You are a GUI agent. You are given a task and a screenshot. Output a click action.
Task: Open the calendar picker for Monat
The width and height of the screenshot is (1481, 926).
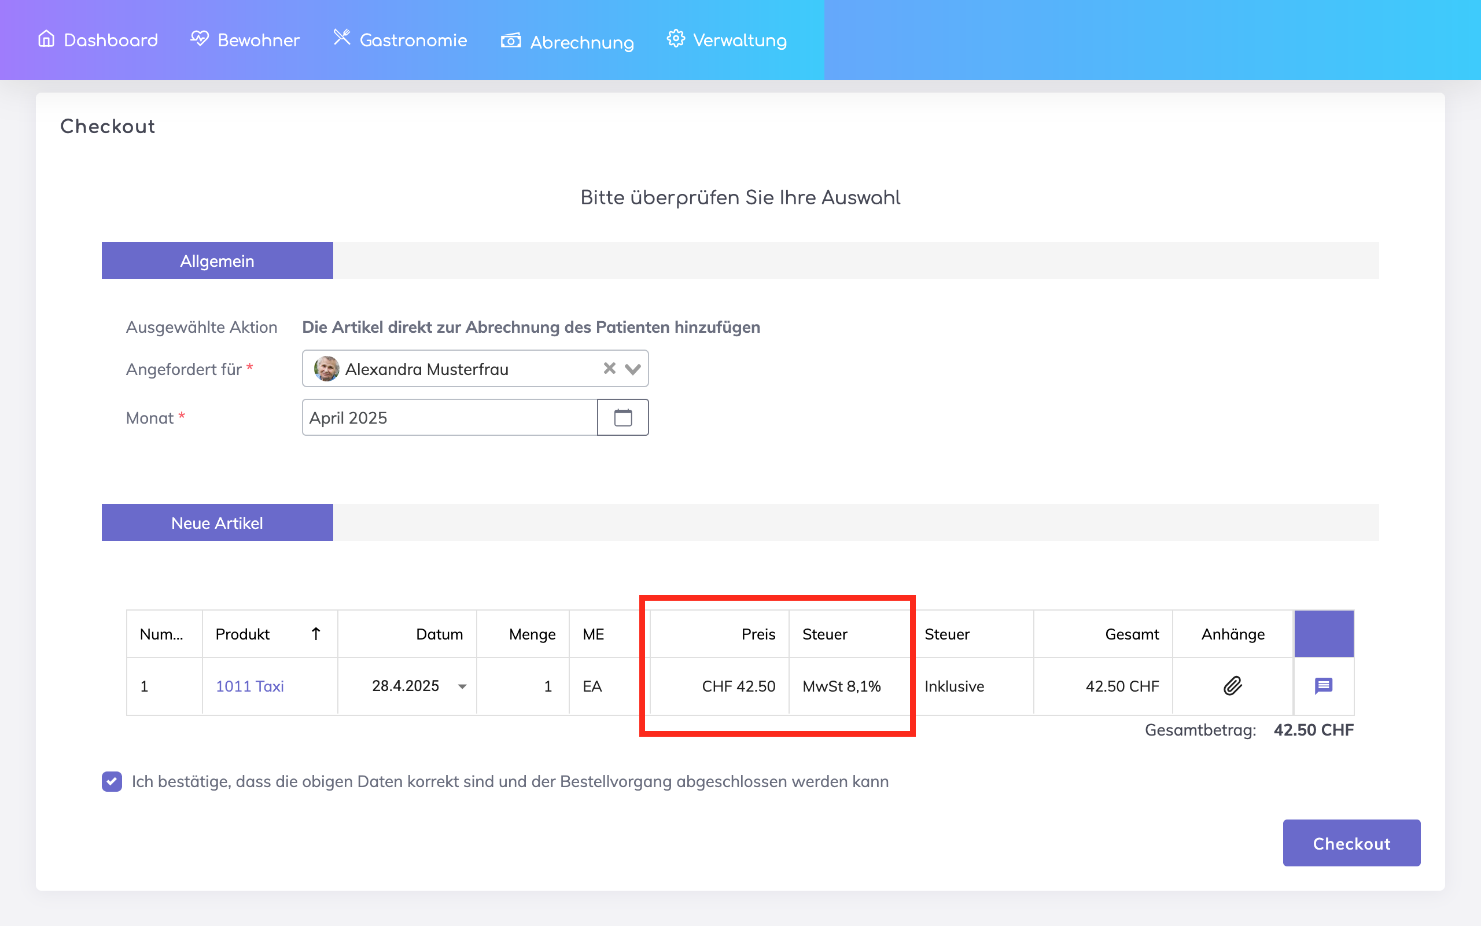622,418
